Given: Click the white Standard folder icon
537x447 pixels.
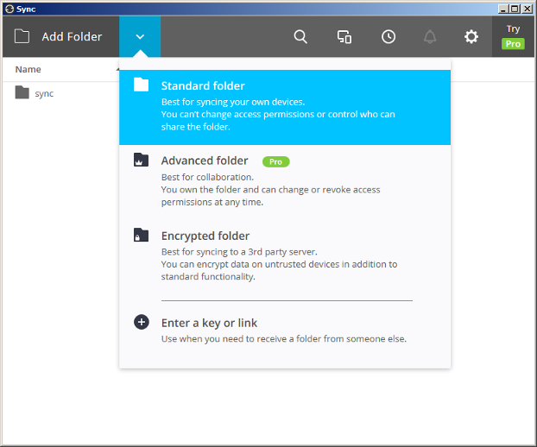Looking at the screenshot, I should pos(141,85).
